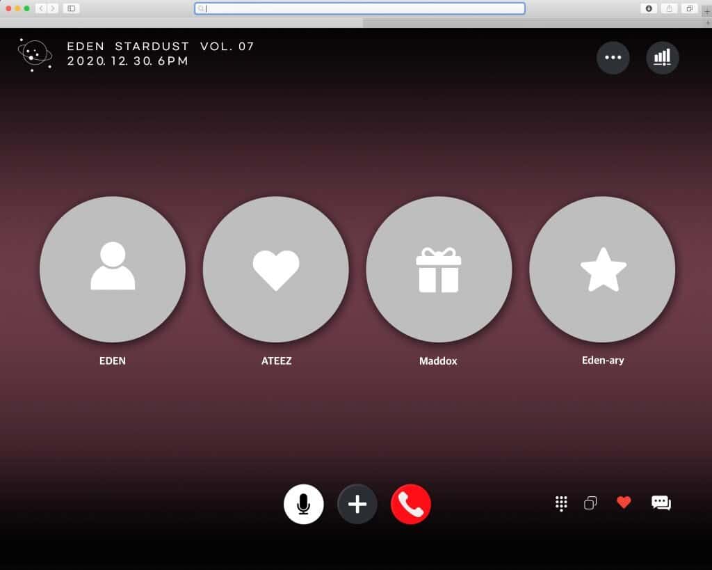This screenshot has height=570, width=712.
Task: Click the plus button to add participant
Action: (357, 504)
